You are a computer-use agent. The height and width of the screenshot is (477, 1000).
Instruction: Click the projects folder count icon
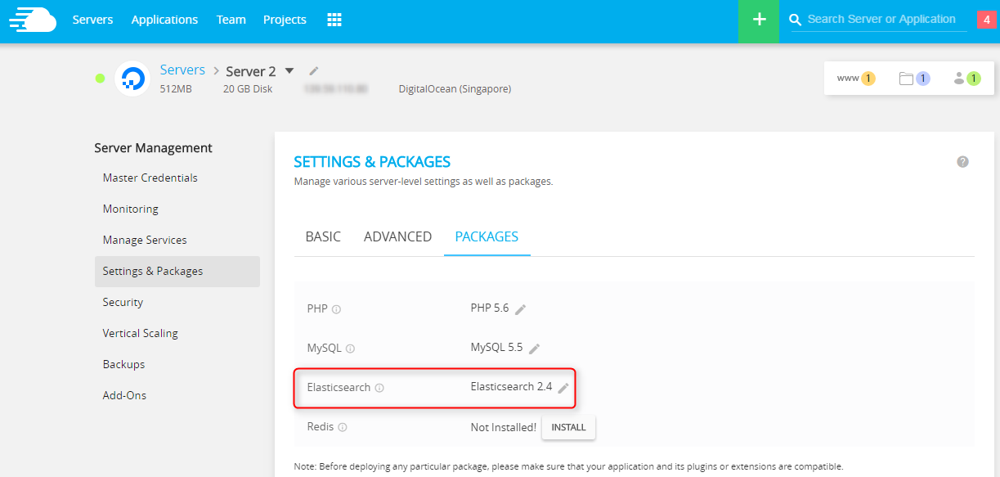click(914, 79)
